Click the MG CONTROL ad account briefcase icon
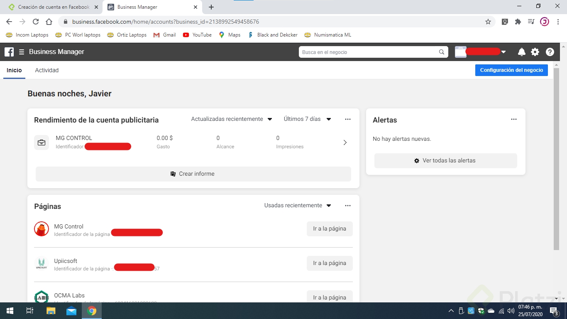This screenshot has width=567, height=319. coord(42,142)
